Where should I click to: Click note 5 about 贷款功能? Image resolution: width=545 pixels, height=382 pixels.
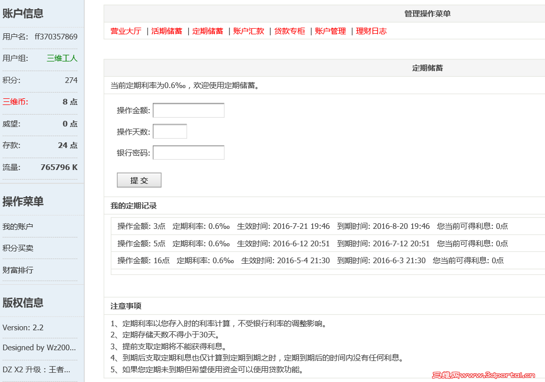[x=207, y=370]
